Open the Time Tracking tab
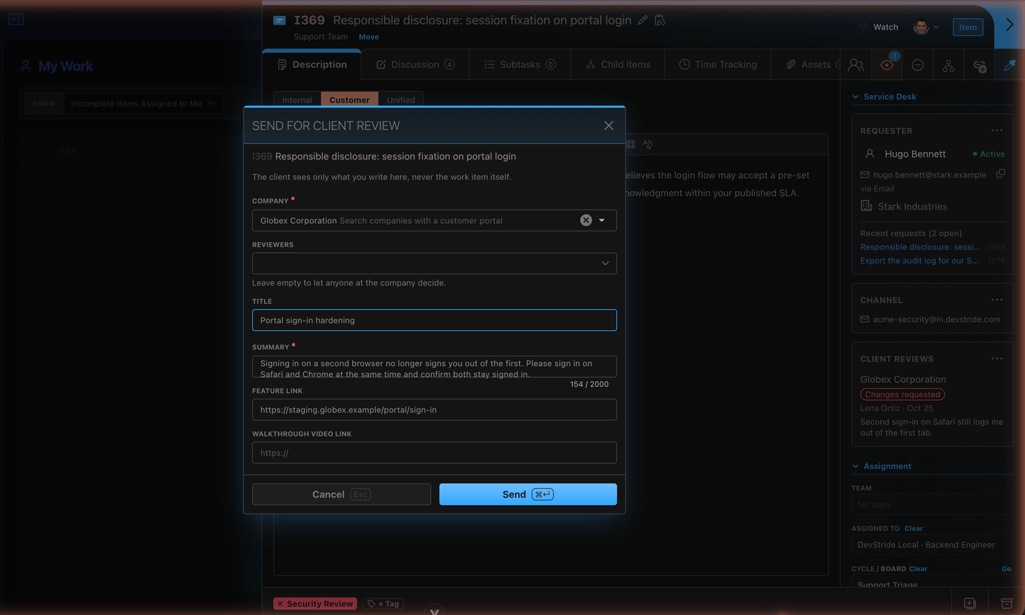Viewport: 1025px width, 615px height. 718,65
